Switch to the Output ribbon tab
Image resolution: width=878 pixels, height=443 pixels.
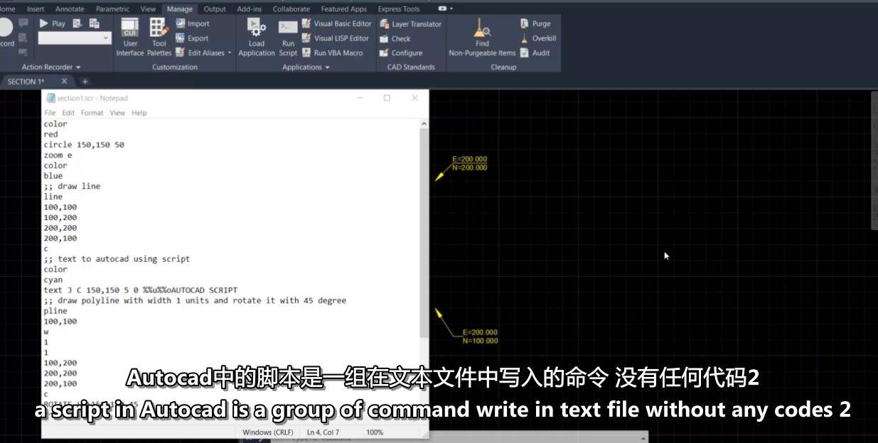click(x=215, y=9)
